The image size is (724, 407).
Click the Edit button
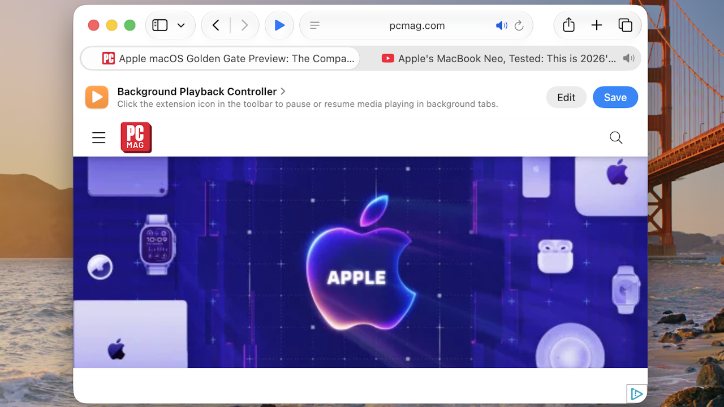click(566, 97)
